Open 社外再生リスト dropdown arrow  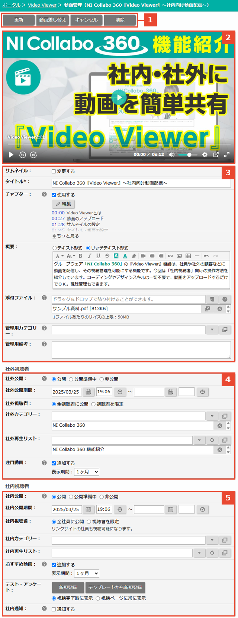[199, 440]
